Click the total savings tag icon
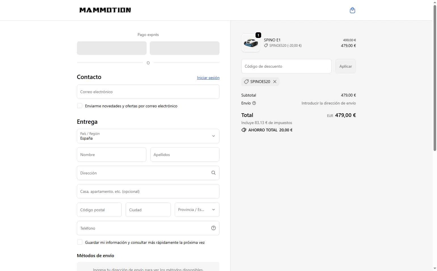This screenshot has height=271, width=437. tap(244, 130)
